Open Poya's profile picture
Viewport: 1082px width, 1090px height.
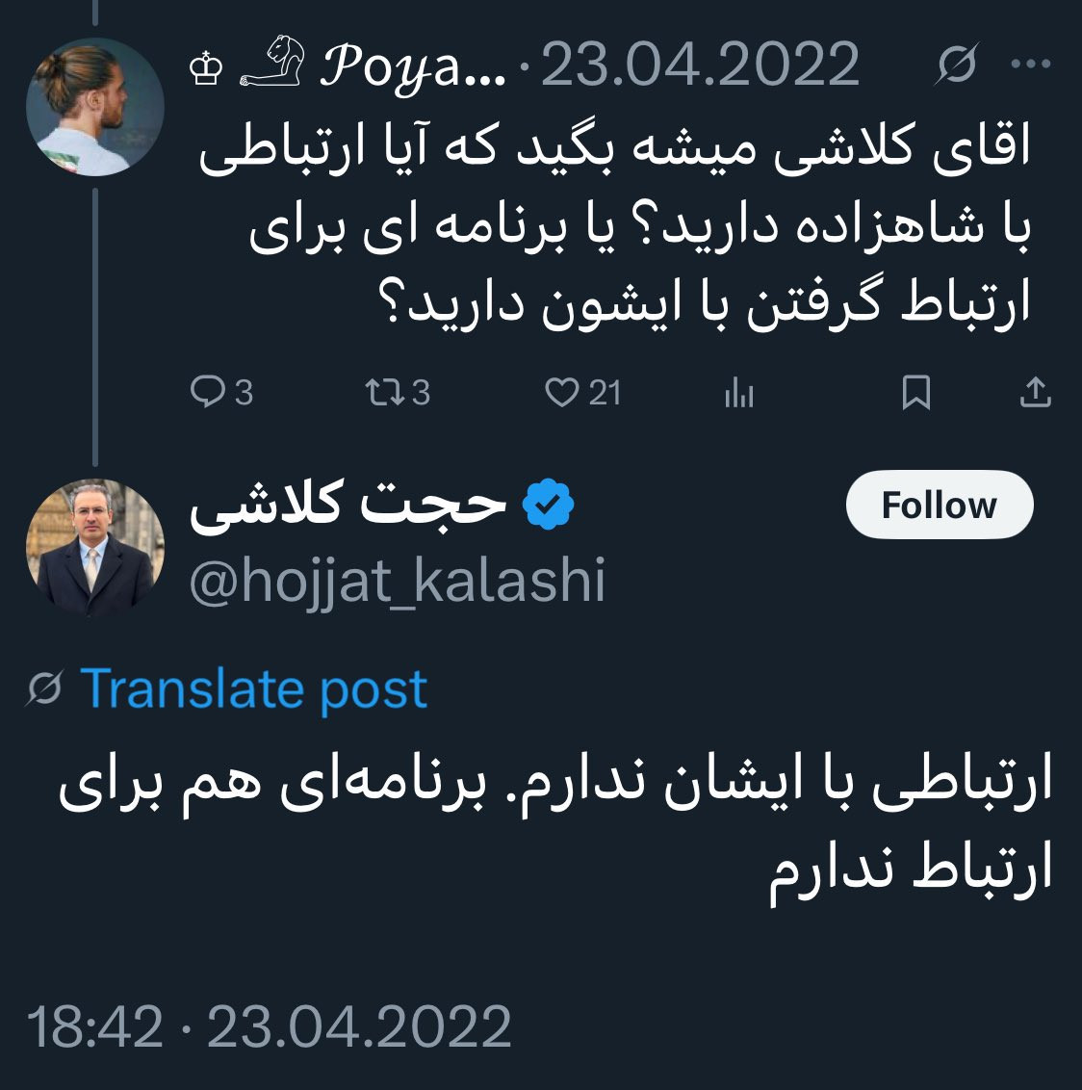[95, 106]
